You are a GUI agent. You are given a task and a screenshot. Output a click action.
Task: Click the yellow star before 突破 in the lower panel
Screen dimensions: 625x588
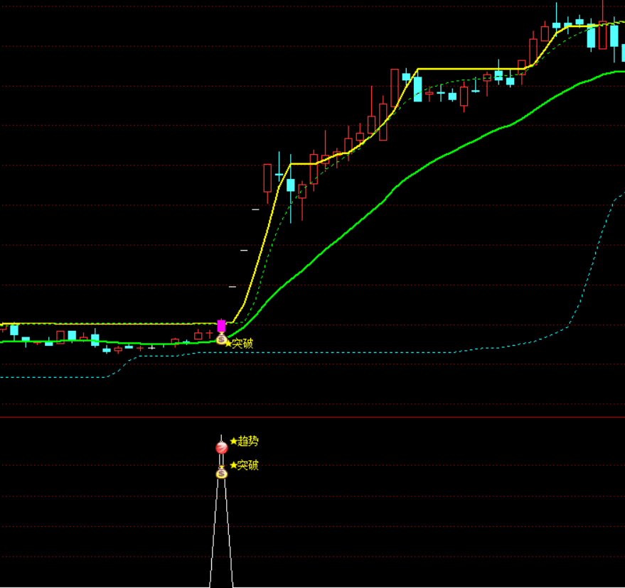233,466
